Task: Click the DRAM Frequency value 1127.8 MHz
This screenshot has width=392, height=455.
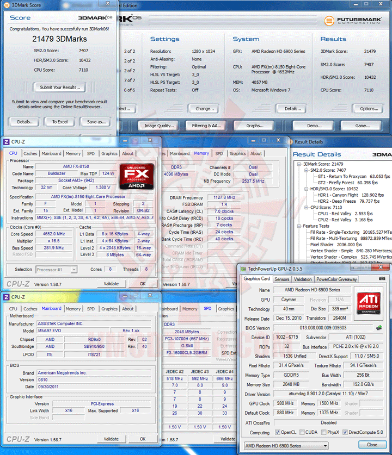Action: pyautogui.click(x=224, y=197)
